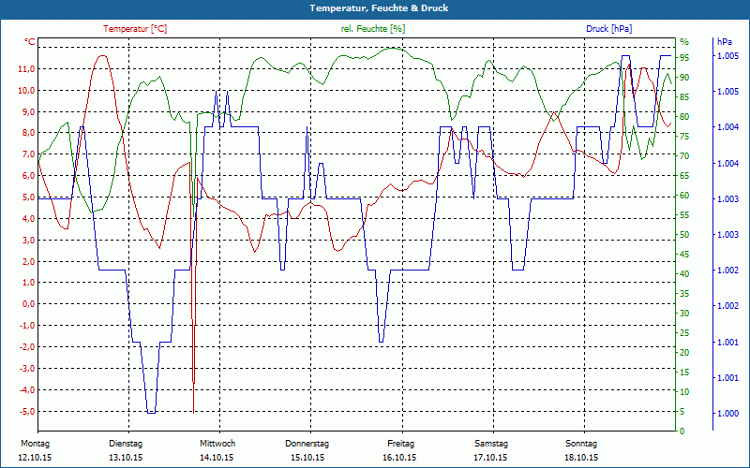Image resolution: width=750 pixels, height=468 pixels.
Task: Click the '85' humidity axis value
Action: coord(684,97)
